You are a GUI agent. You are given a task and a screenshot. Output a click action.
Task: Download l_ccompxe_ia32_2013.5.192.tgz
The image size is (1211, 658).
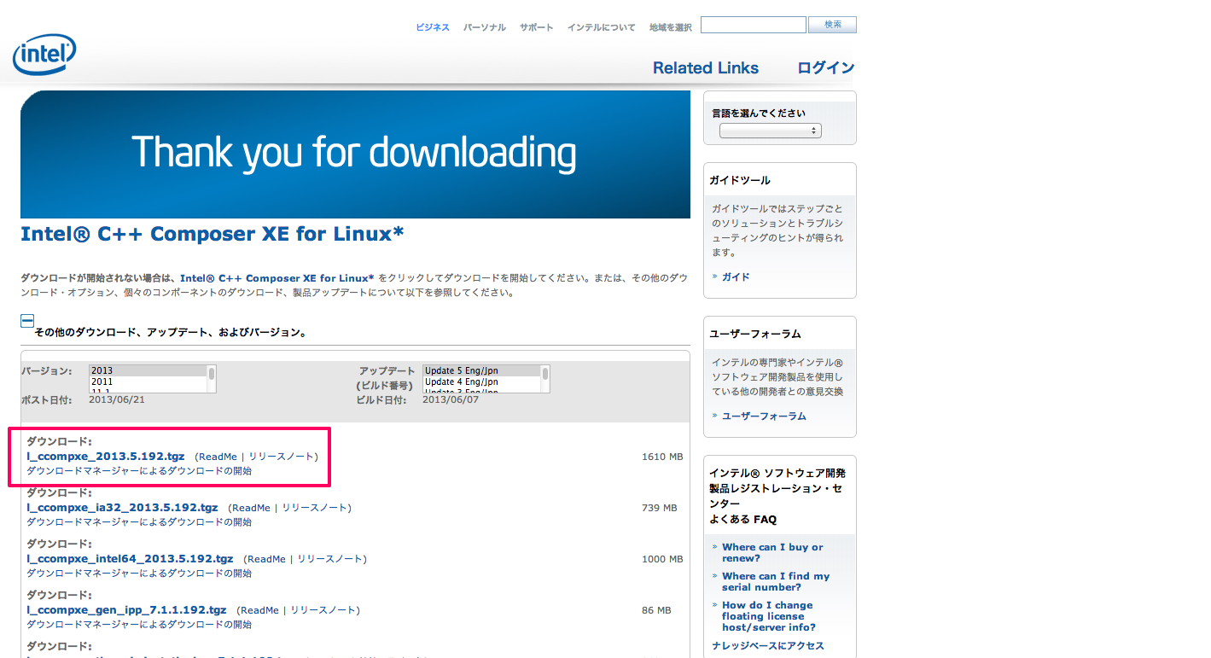pos(122,508)
